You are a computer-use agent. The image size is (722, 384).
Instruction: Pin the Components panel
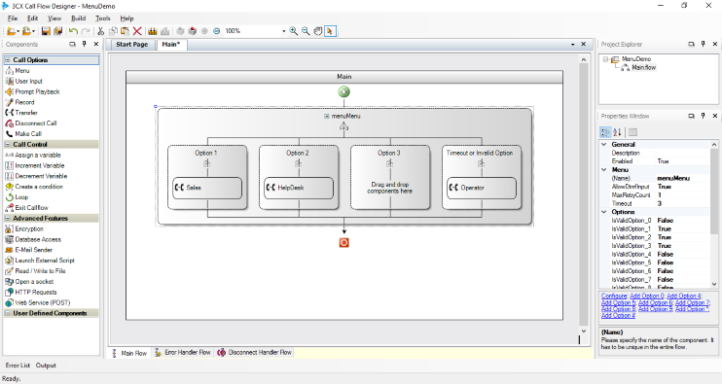84,44
